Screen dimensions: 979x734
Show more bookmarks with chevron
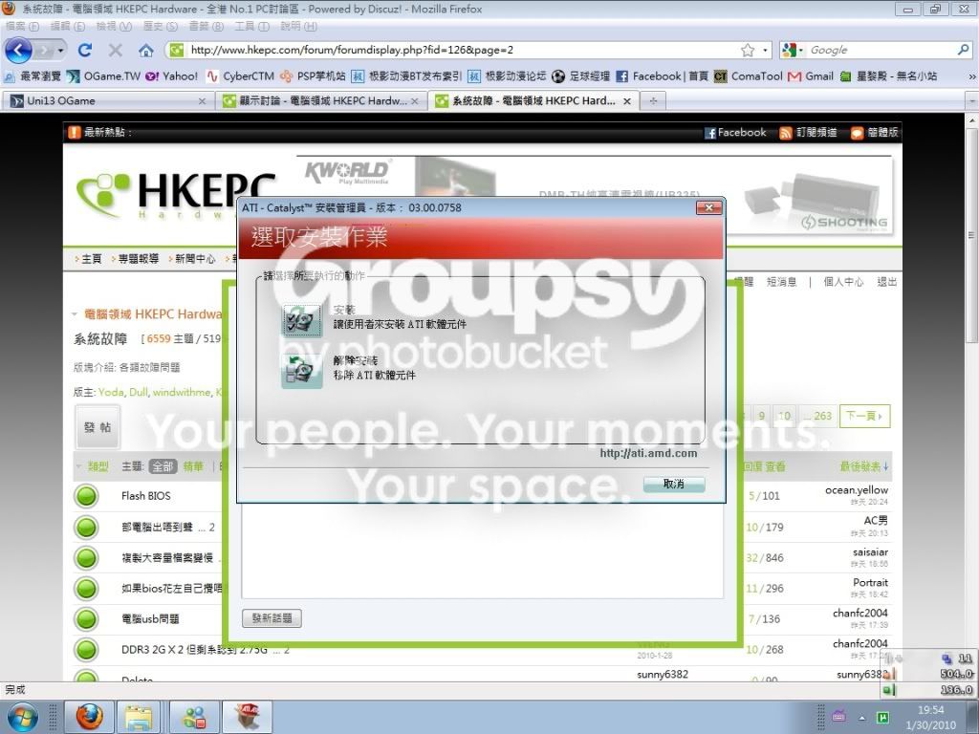click(971, 76)
